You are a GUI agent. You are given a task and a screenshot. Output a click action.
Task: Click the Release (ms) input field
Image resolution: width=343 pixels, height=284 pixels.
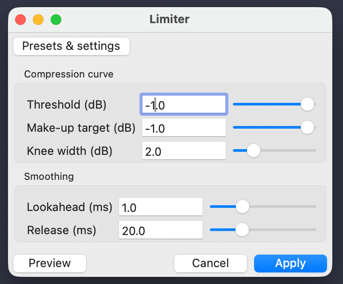(160, 230)
